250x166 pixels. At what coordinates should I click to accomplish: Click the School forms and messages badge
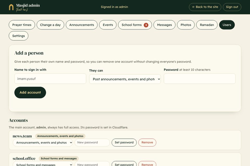(59, 158)
